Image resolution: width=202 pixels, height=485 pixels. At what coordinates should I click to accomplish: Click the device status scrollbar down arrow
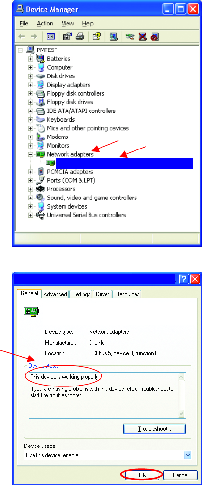pos(181,414)
